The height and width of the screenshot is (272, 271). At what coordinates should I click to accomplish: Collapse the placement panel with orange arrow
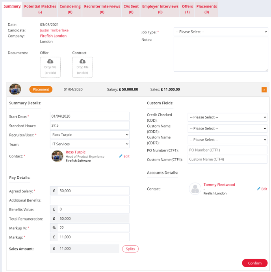click(264, 90)
